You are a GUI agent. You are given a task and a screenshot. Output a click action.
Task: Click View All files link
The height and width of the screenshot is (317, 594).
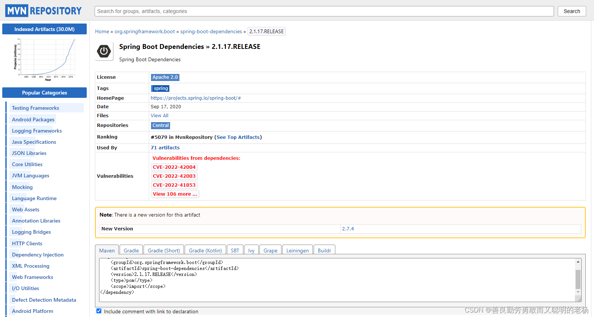(160, 116)
